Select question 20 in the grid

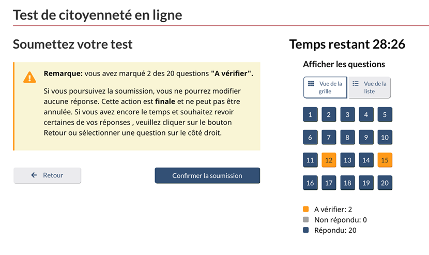click(385, 183)
